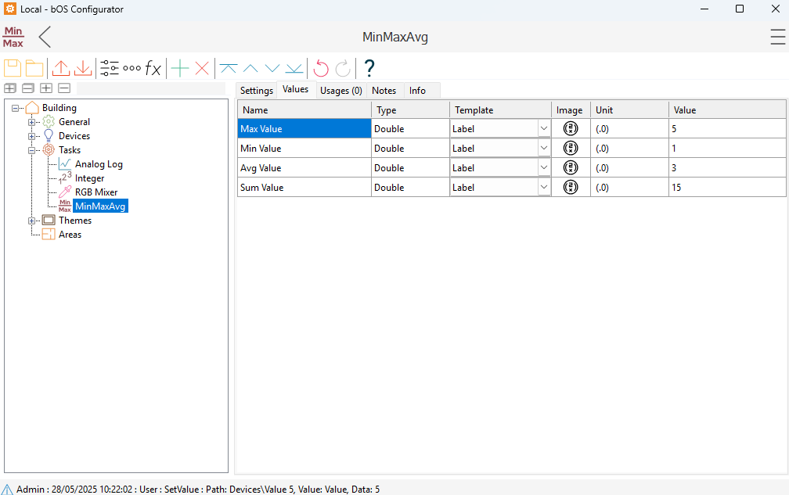Screen dimensions: 789x495
Task: Select the Avg Value name cell
Action: point(304,168)
